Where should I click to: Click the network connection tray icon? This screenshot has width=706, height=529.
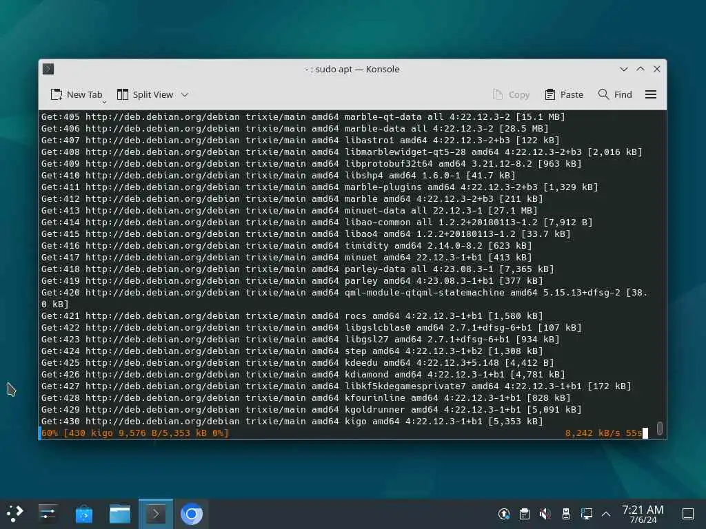point(586,514)
